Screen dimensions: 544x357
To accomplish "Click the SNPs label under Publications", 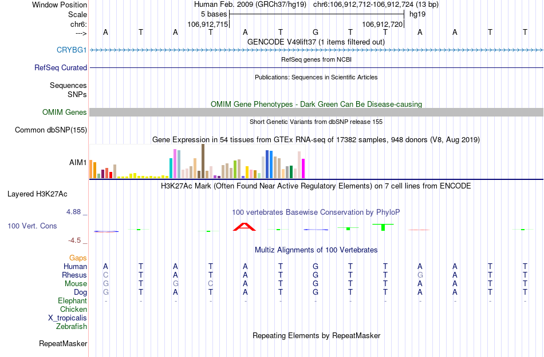I will [x=77, y=94].
